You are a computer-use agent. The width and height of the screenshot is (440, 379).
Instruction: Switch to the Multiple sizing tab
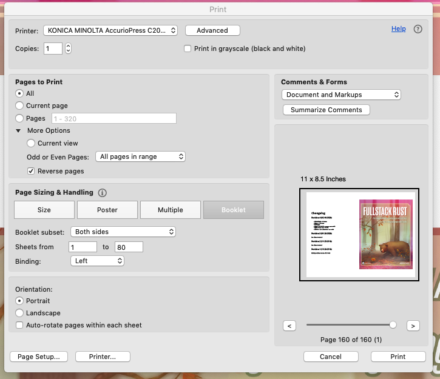pyautogui.click(x=171, y=210)
